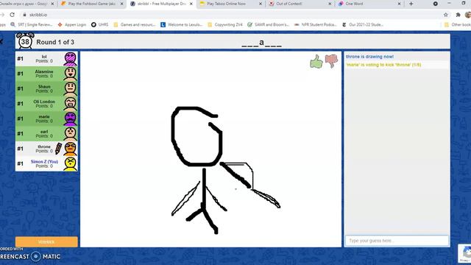This screenshot has width=471, height=265.
Task: Click 'throne is drawing now!' chat message
Action: coord(369,57)
